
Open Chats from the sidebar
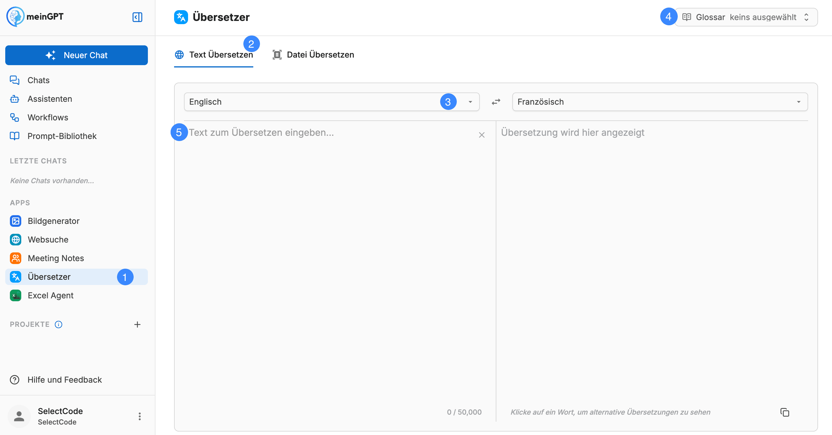pyautogui.click(x=38, y=80)
